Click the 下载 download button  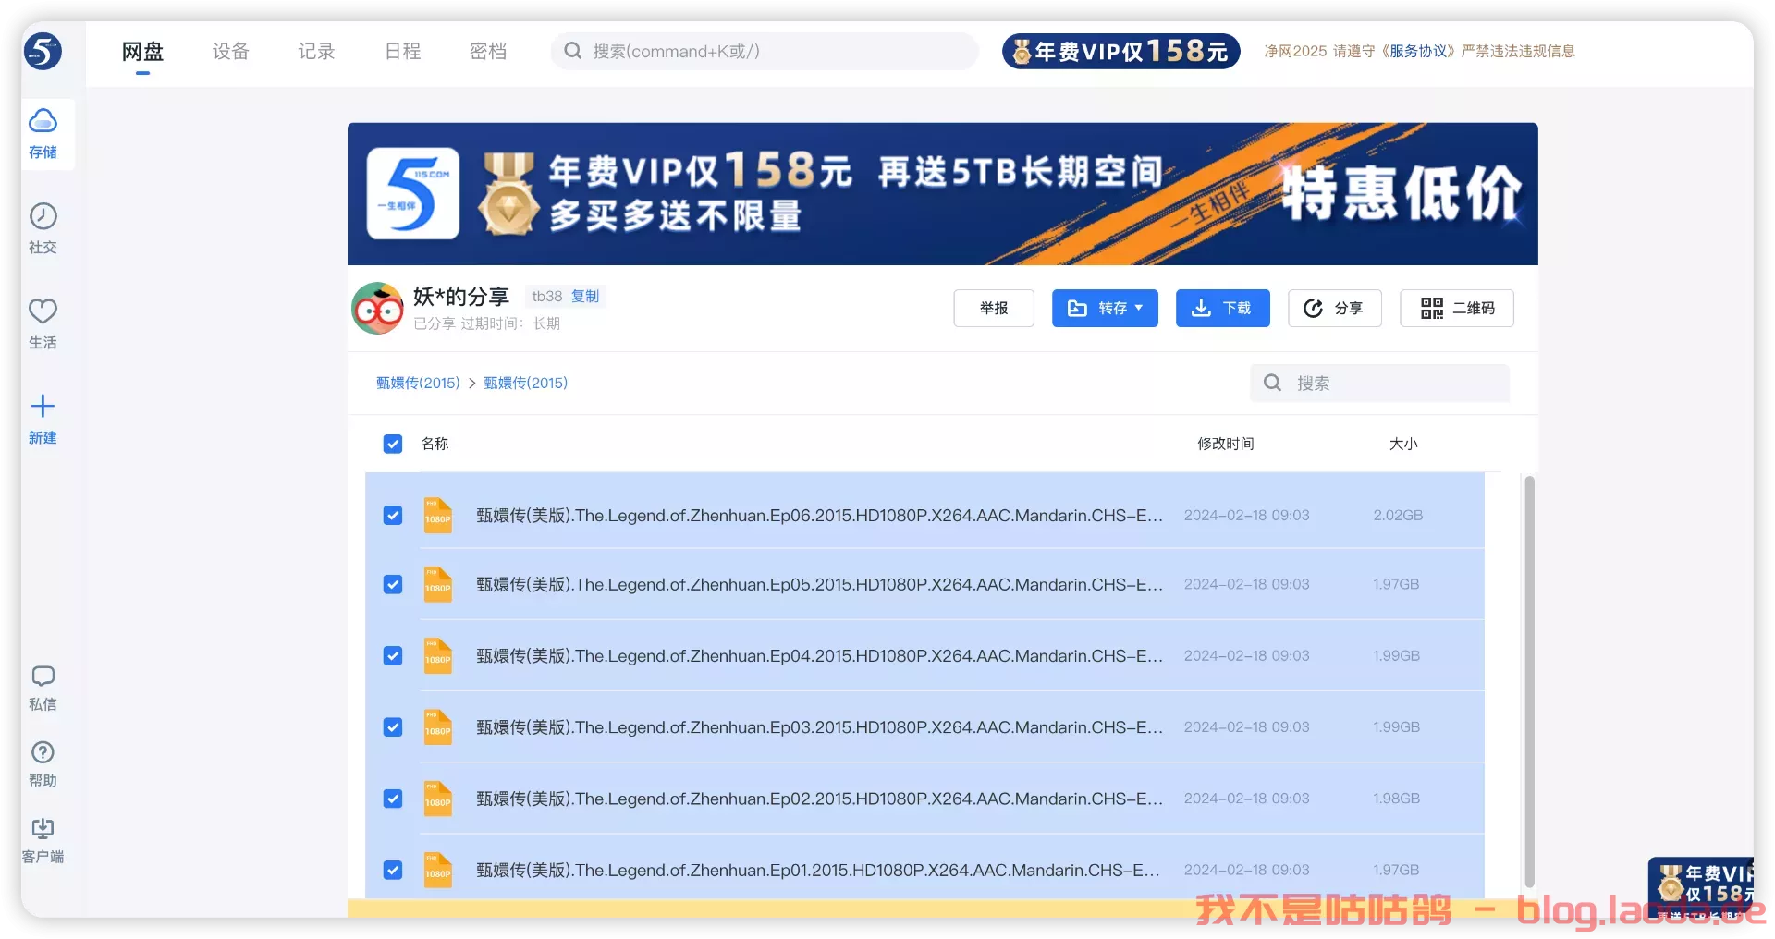[x=1223, y=308]
